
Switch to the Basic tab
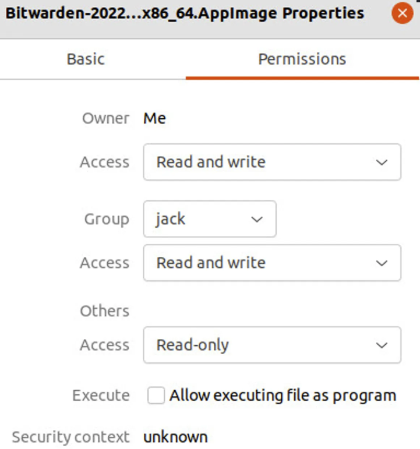click(86, 59)
